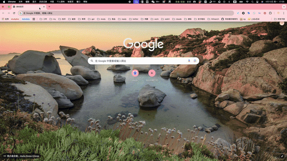
Task: Reload the current tab
Action: click(14, 13)
